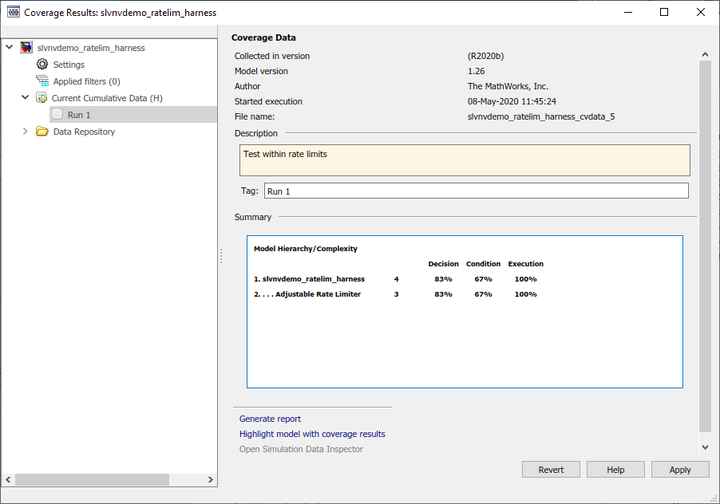Click Highlight model with coverage results
This screenshot has height=504, width=720.
312,434
